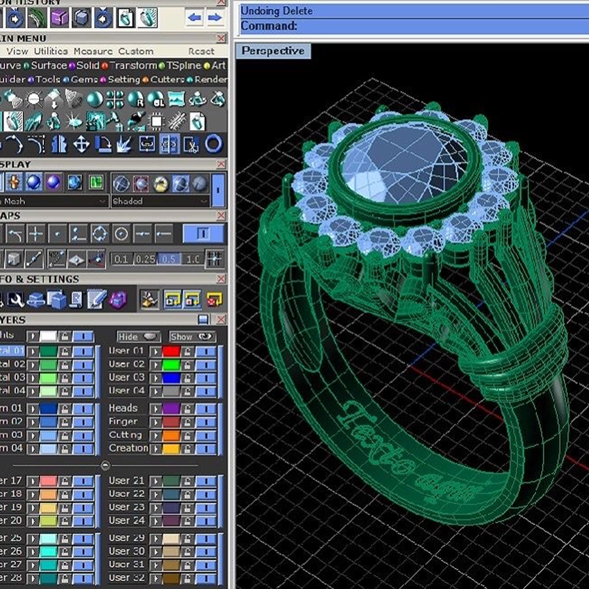Image resolution: width=589 pixels, height=589 pixels.
Task: Select the four-arrow move tool
Action: coord(81,144)
